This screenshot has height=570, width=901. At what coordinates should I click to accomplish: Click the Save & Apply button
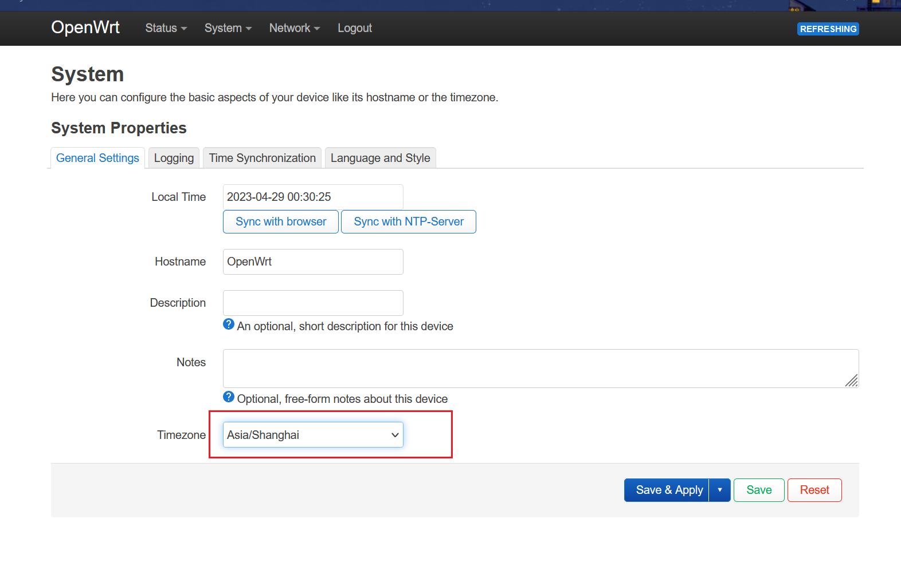667,490
